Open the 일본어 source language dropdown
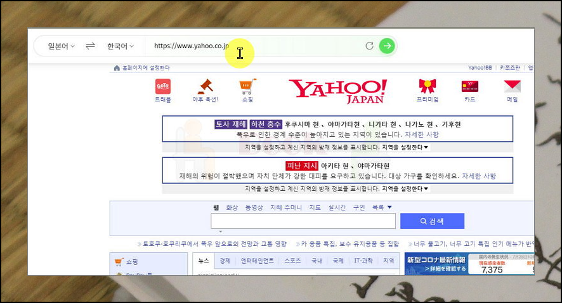562x303 pixels. (x=62, y=46)
